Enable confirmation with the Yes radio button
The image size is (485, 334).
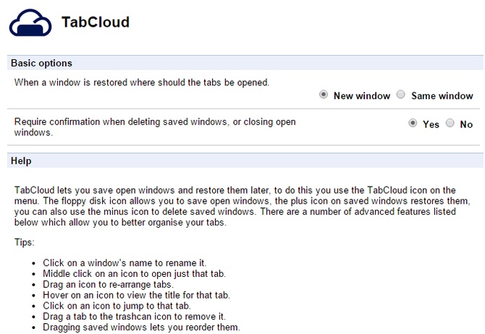pos(413,124)
